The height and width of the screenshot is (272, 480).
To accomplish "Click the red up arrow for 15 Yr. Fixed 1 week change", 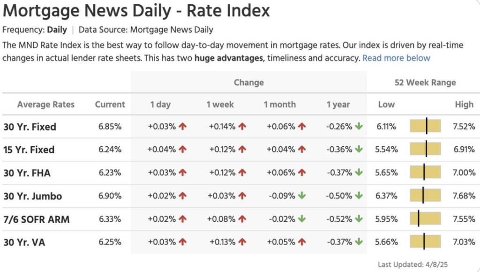I will click(242, 150).
